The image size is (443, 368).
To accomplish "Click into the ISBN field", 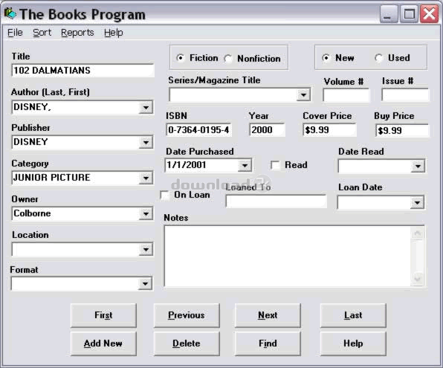I will pyautogui.click(x=199, y=130).
